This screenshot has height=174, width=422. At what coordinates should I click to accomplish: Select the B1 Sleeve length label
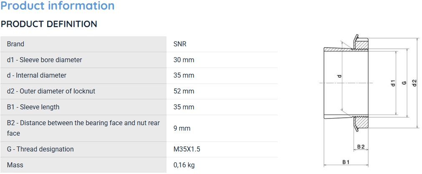(x=33, y=107)
